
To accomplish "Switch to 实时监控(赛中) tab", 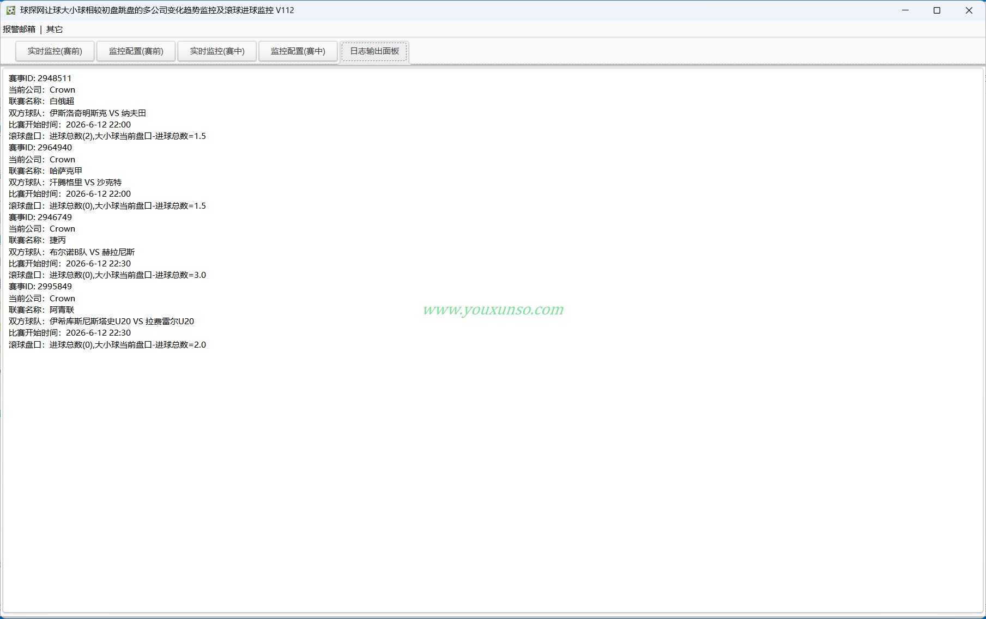I will (217, 51).
